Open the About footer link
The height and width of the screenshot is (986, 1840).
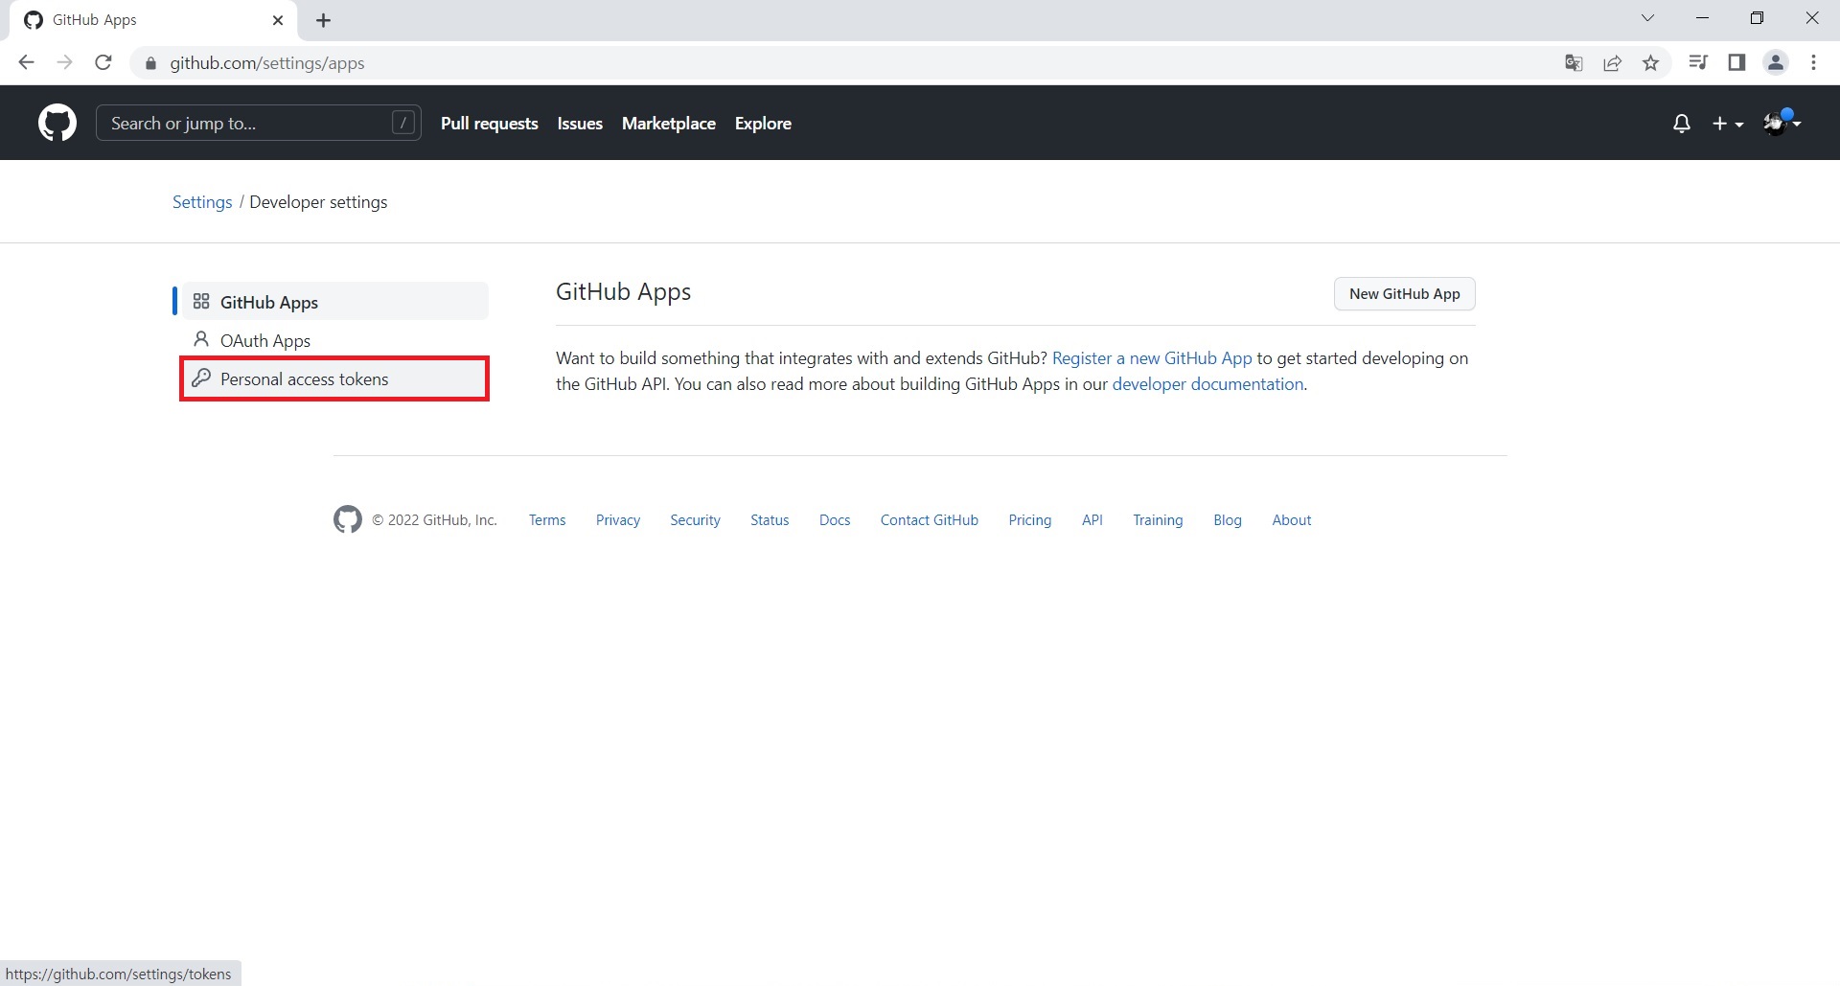[1292, 520]
